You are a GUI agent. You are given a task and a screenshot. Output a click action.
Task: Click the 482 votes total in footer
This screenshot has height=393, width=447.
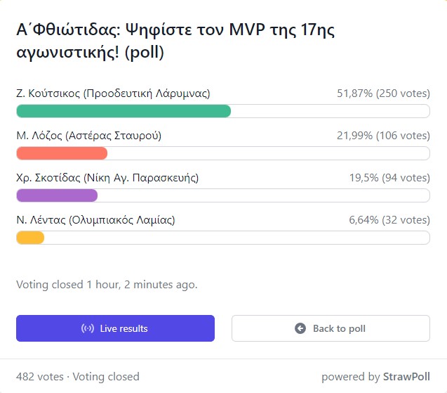40,377
